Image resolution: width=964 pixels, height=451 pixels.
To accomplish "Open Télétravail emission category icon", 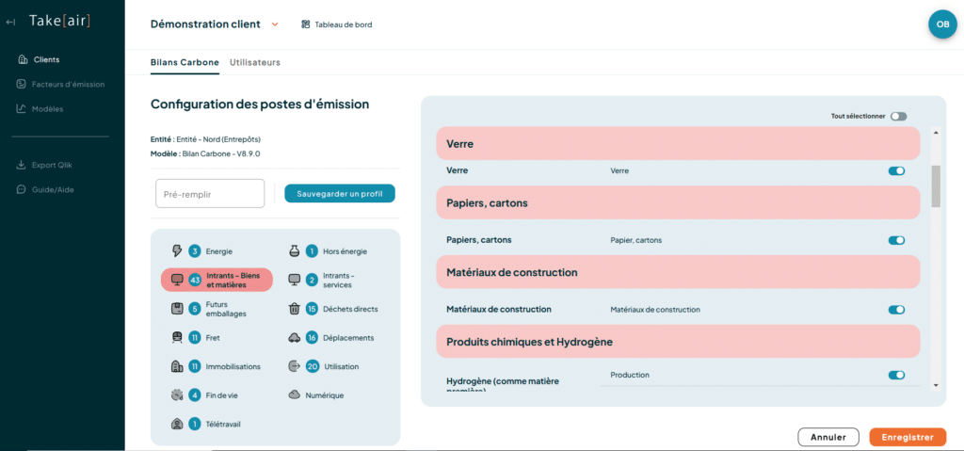I will coord(177,424).
